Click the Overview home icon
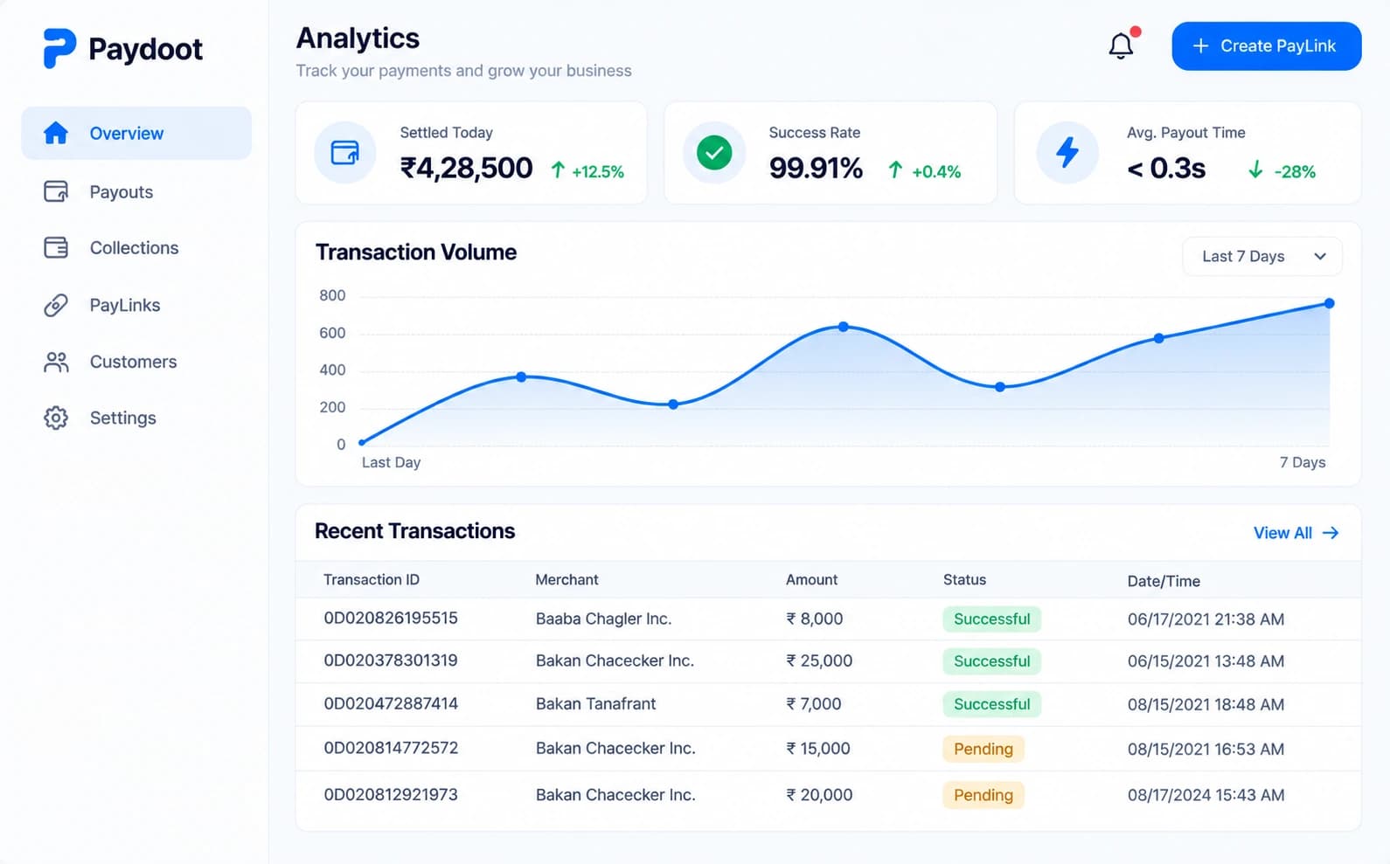The image size is (1390, 864). 56,133
